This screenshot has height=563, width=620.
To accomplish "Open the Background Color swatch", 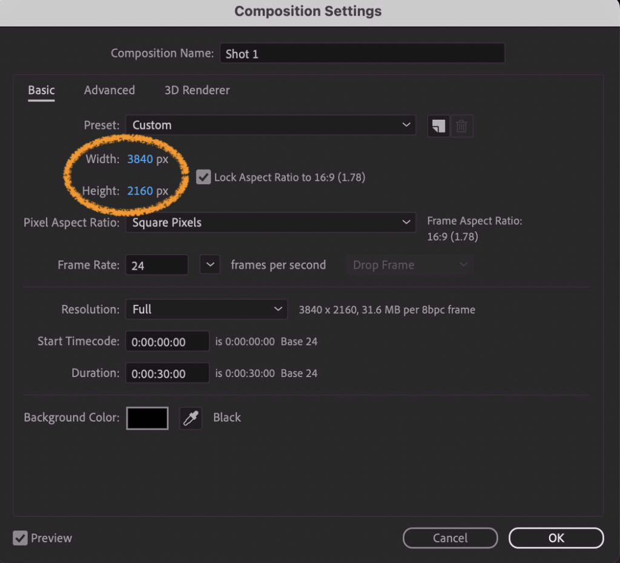I will [147, 418].
